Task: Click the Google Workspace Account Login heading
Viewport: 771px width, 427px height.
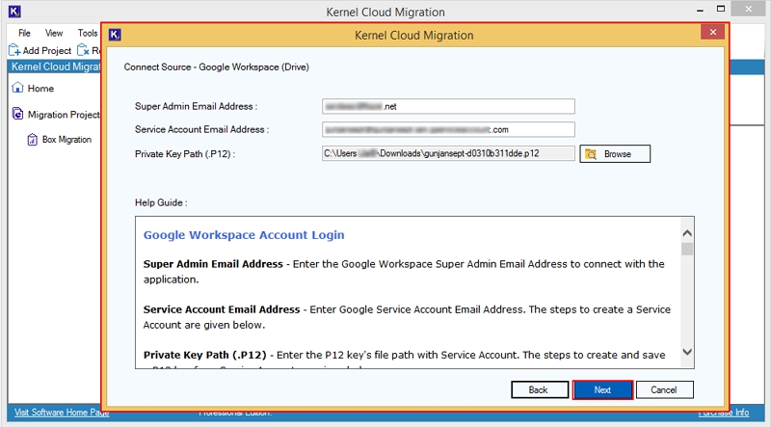Action: click(244, 235)
